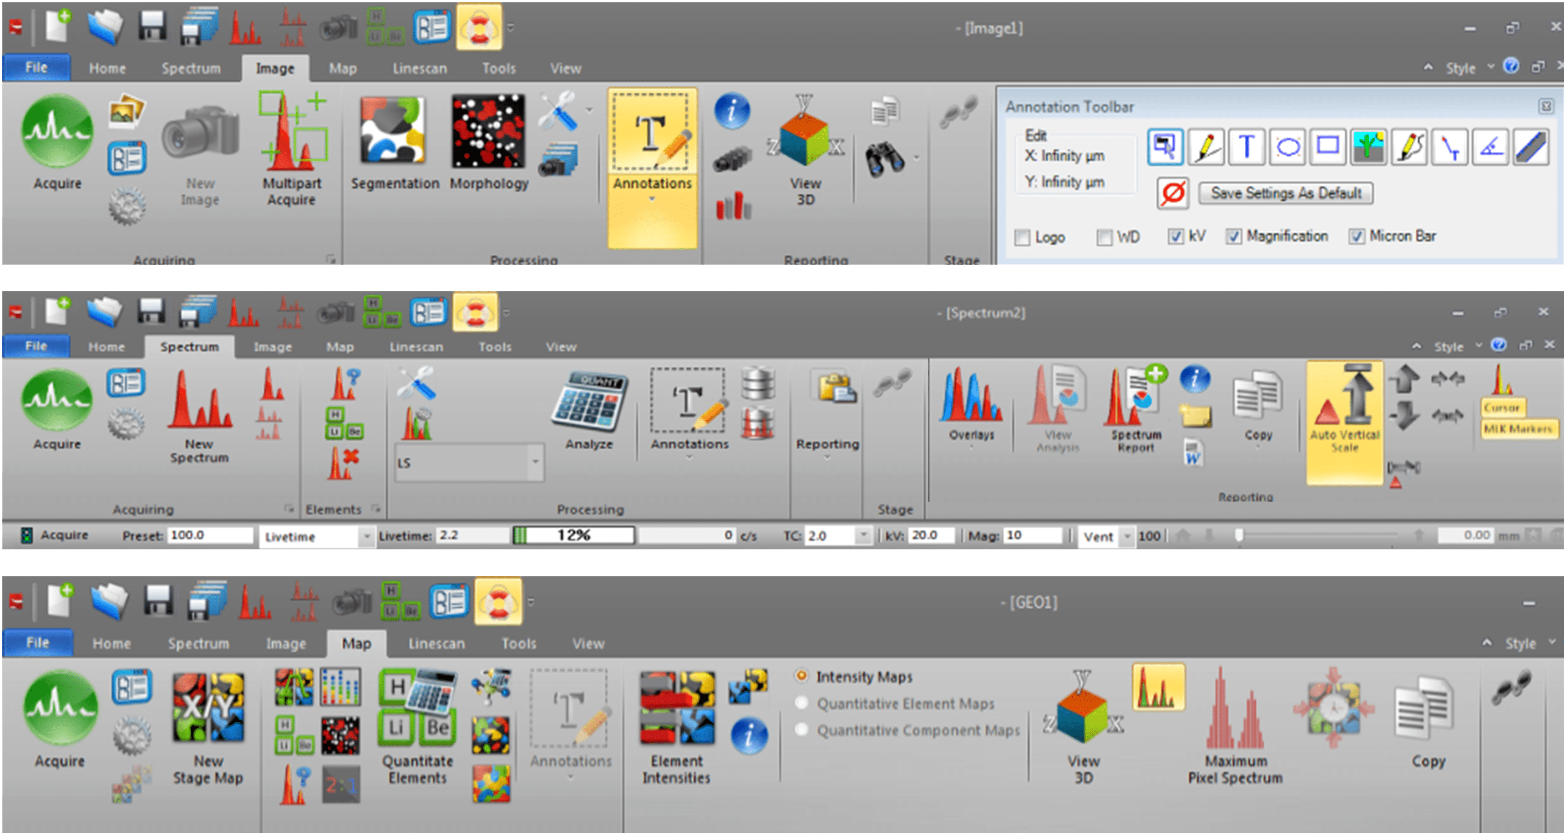Open Overlays in Spectrum ribbon
Screen dimensions: 1566x835
coord(971,404)
